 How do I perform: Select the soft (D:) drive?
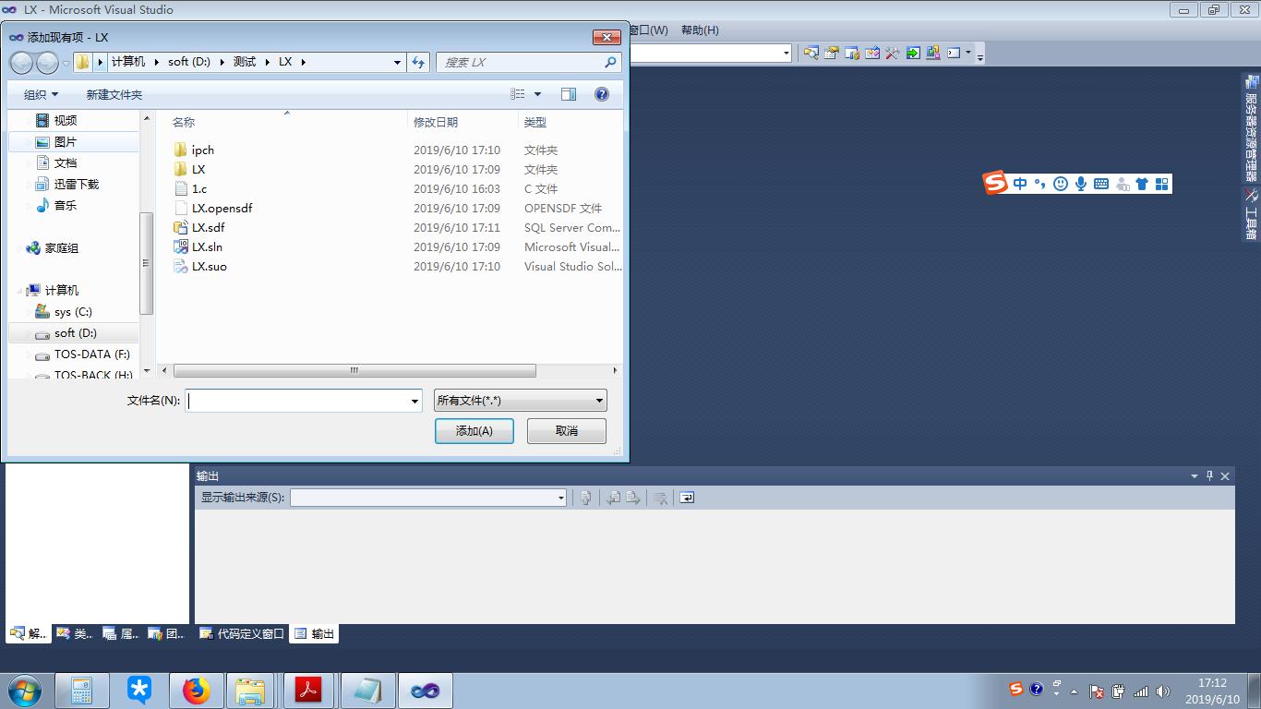(x=73, y=333)
